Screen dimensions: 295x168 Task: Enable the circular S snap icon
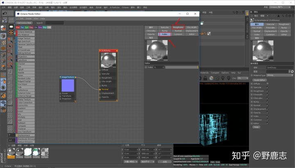3,87
